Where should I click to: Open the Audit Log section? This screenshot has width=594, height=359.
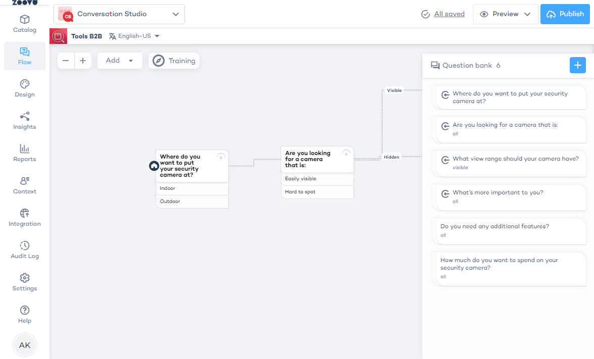coord(24,250)
